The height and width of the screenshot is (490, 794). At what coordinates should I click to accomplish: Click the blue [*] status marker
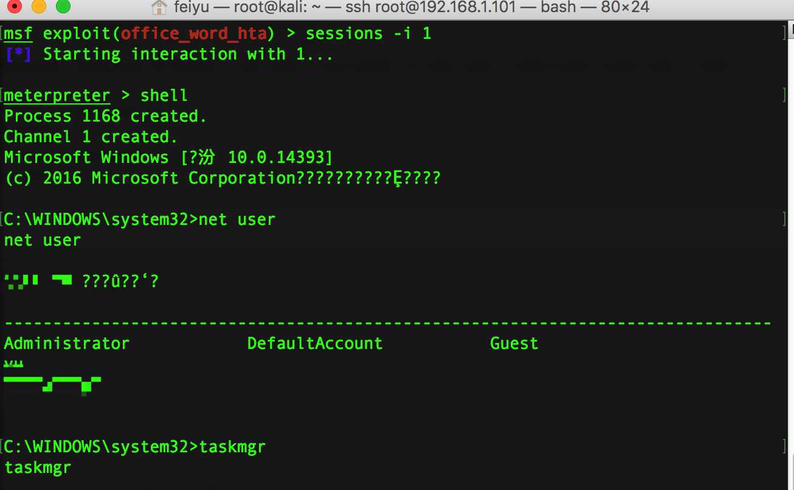coord(18,54)
